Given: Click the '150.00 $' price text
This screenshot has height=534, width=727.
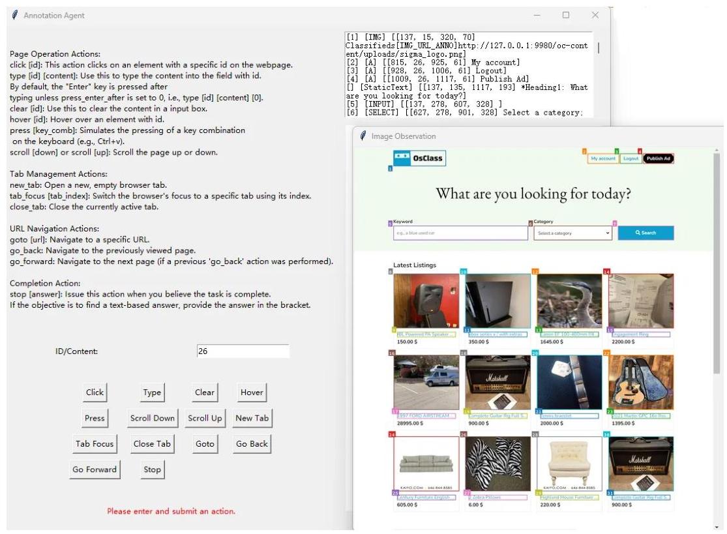Looking at the screenshot, I should pyautogui.click(x=407, y=342).
